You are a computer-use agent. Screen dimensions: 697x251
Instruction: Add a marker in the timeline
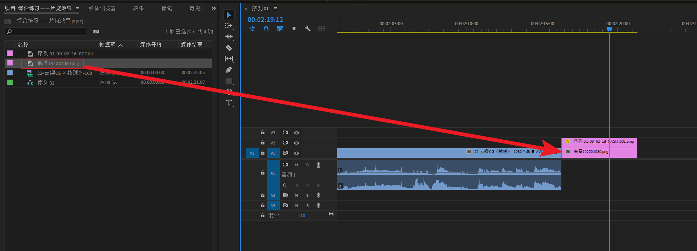point(294,28)
